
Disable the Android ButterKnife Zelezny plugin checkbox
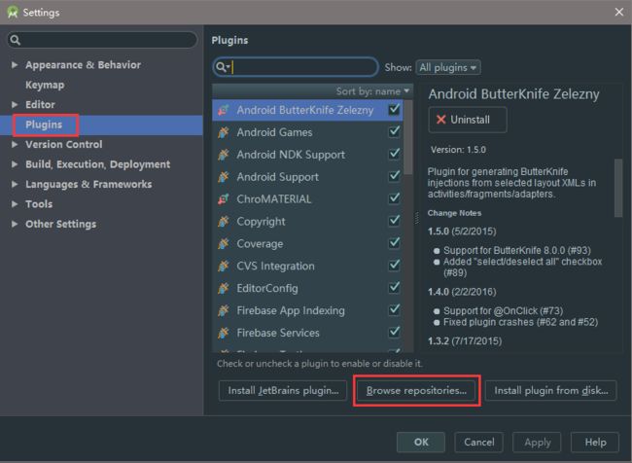(394, 109)
